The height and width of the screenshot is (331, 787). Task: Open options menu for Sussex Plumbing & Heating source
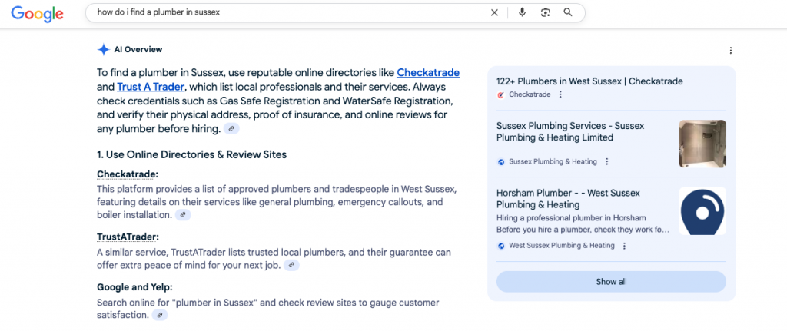[x=607, y=162]
